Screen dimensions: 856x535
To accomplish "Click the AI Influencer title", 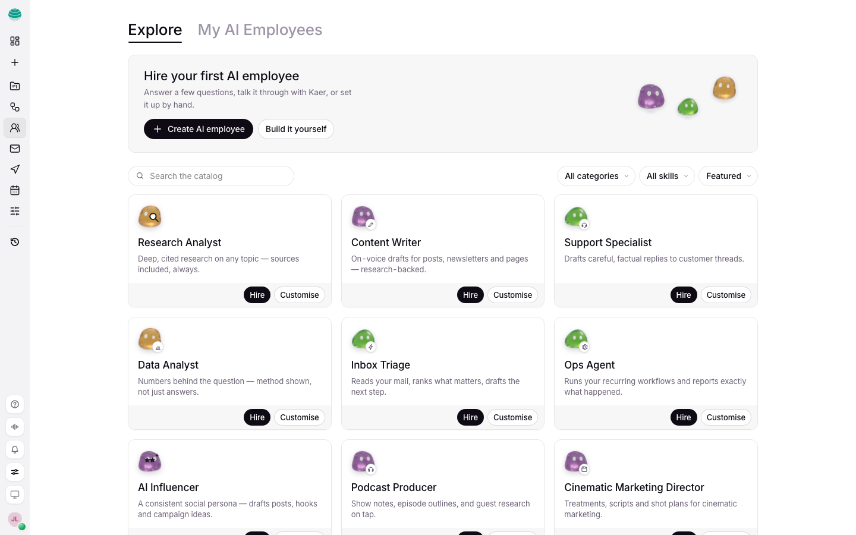I will (168, 487).
